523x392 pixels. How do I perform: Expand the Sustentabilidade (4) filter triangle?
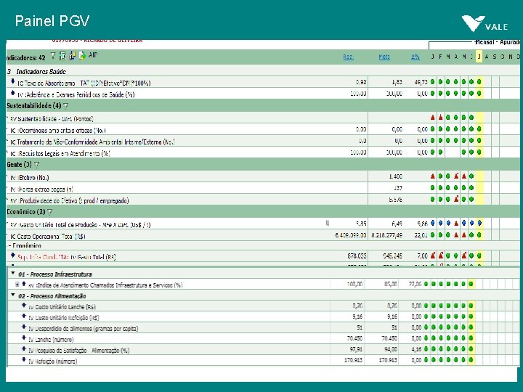point(65,106)
